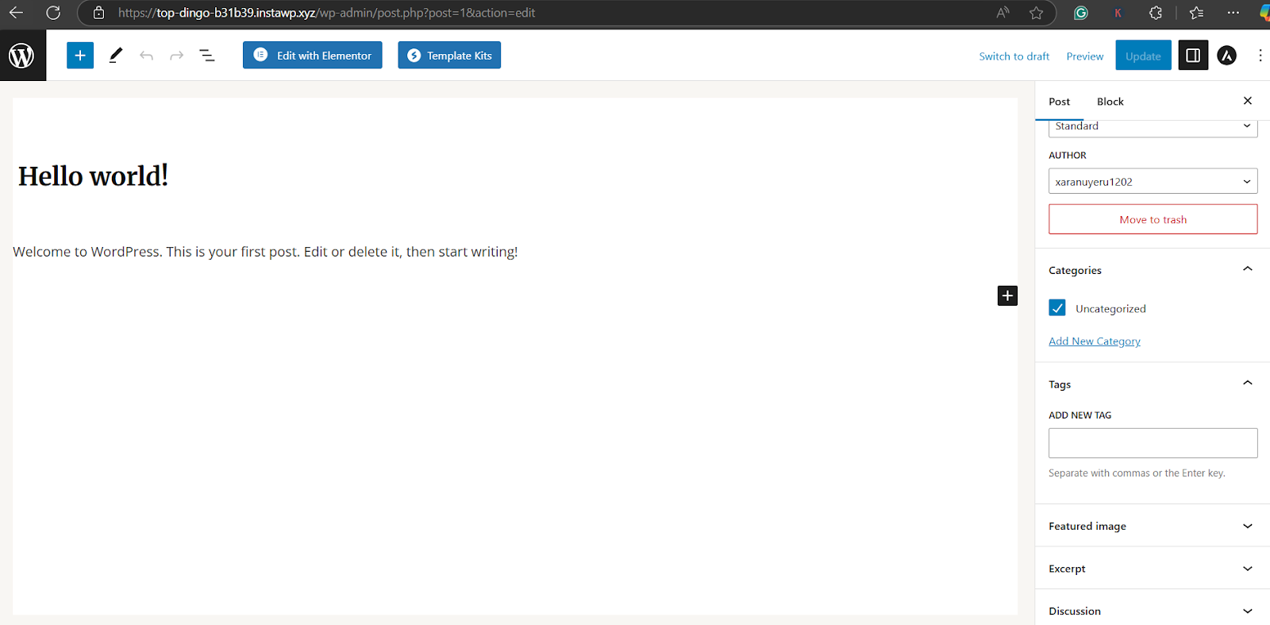Viewport: 1270px width, 625px height.
Task: Open the browser Extensions puzzle icon
Action: coord(1156,13)
